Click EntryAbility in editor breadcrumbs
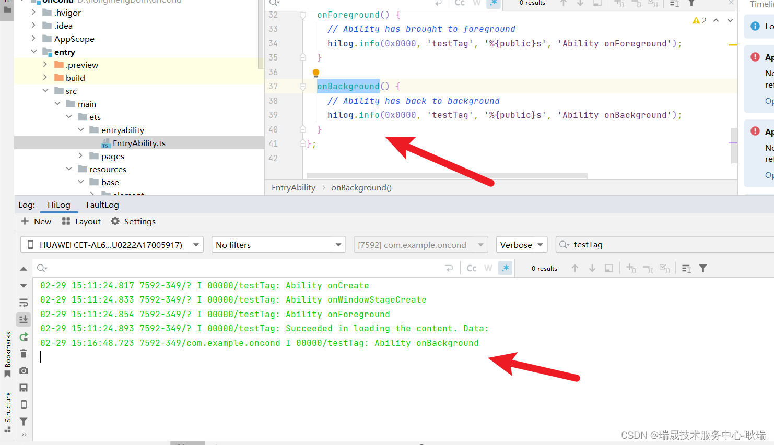 coord(294,188)
